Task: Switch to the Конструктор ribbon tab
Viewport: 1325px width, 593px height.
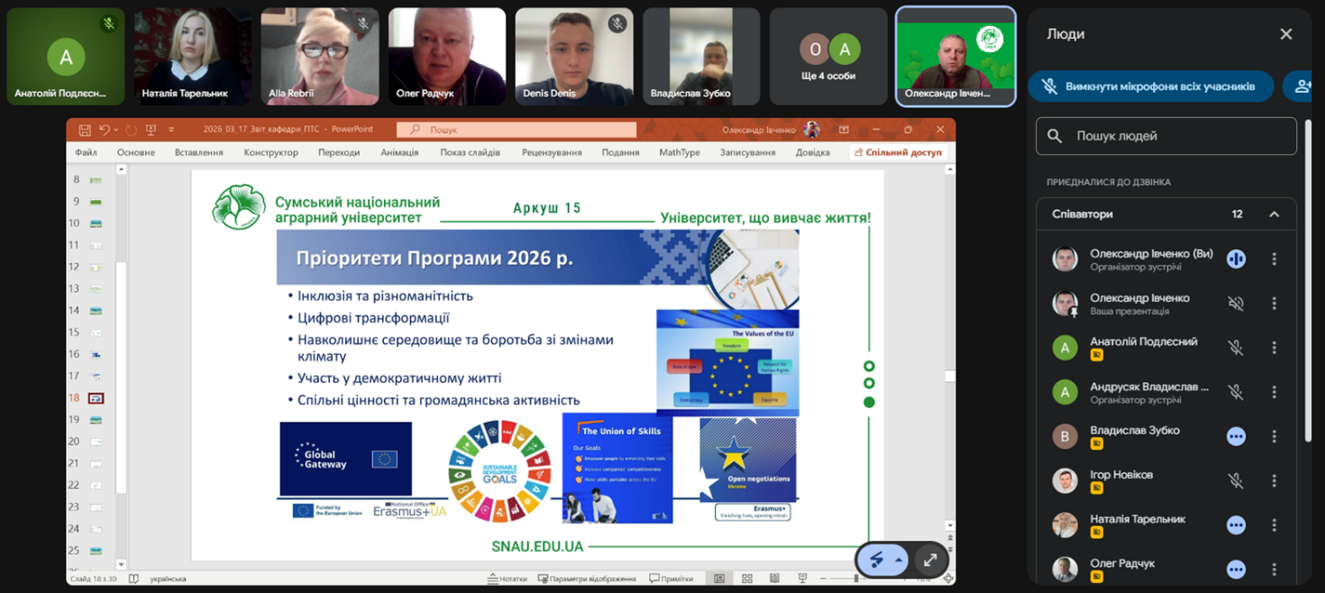Action: [270, 152]
